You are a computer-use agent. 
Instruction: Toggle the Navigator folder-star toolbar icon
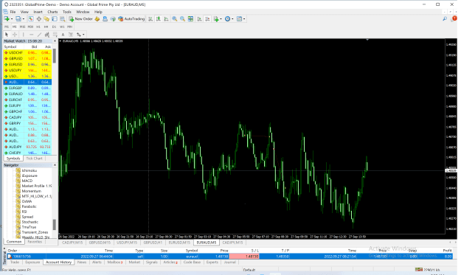pos(46,19)
